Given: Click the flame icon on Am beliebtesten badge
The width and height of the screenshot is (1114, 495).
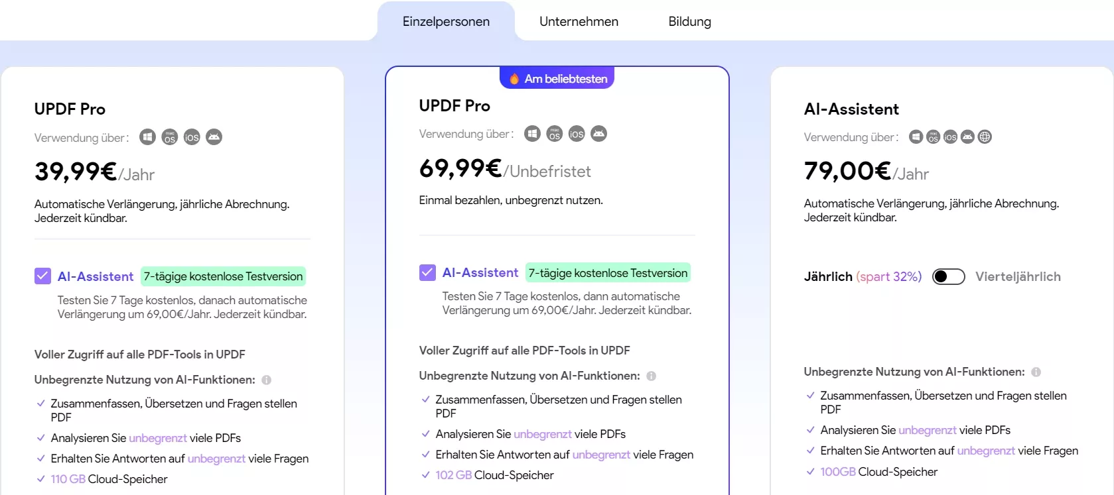Looking at the screenshot, I should click(x=514, y=79).
